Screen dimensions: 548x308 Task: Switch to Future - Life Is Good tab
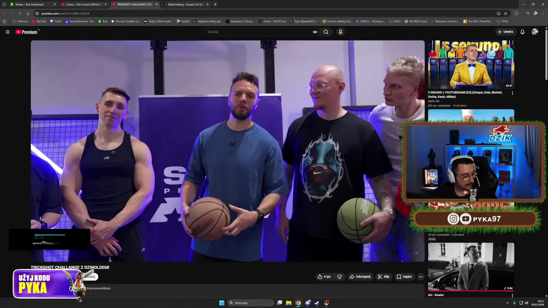tap(83, 4)
